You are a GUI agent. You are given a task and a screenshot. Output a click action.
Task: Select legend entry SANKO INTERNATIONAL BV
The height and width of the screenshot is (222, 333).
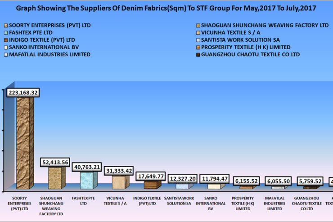[44, 47]
